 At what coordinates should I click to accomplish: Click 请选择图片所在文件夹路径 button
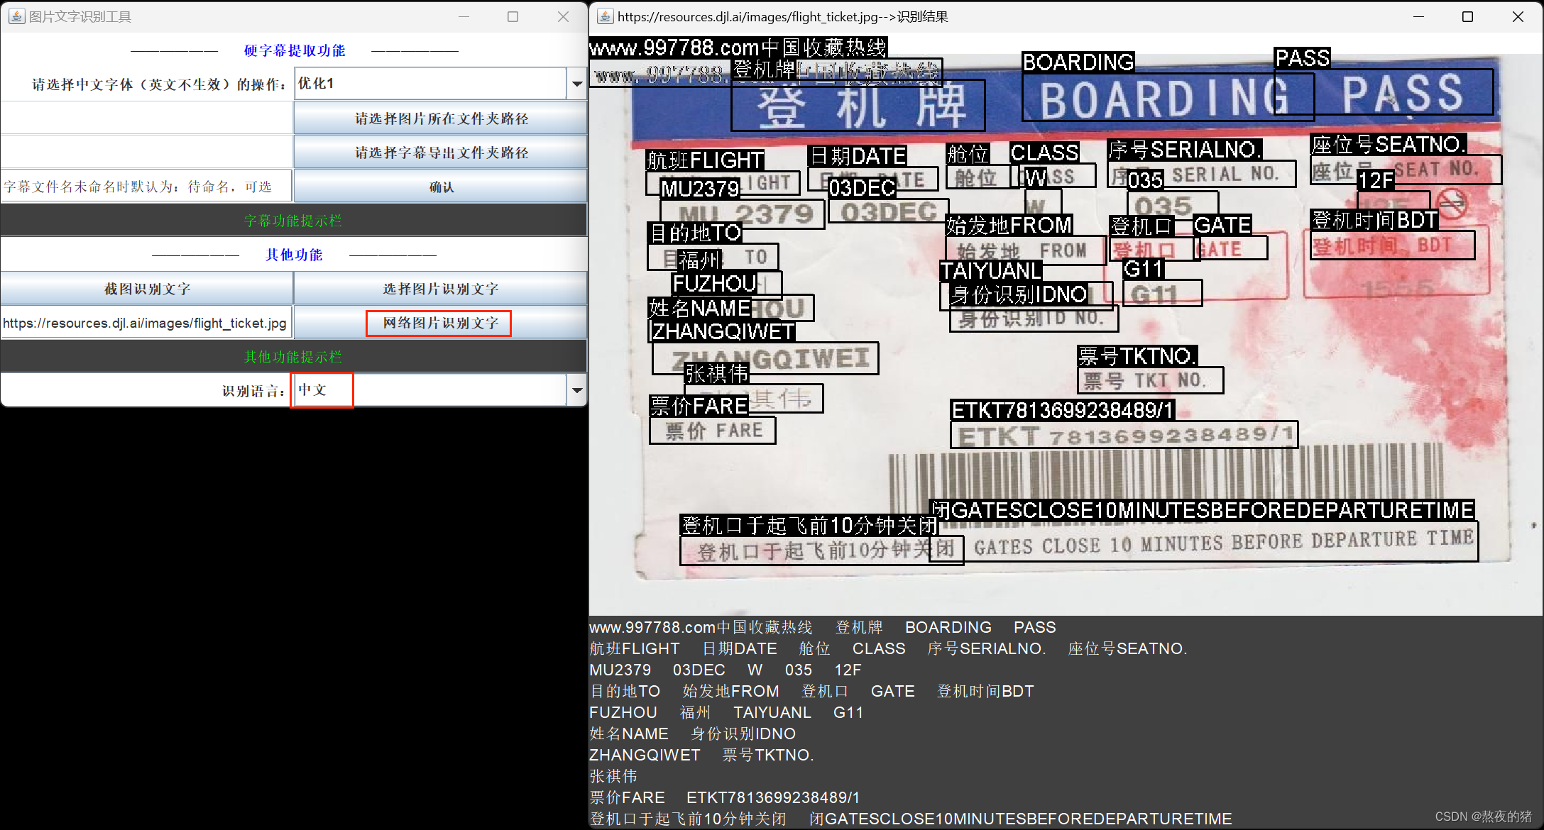[441, 118]
